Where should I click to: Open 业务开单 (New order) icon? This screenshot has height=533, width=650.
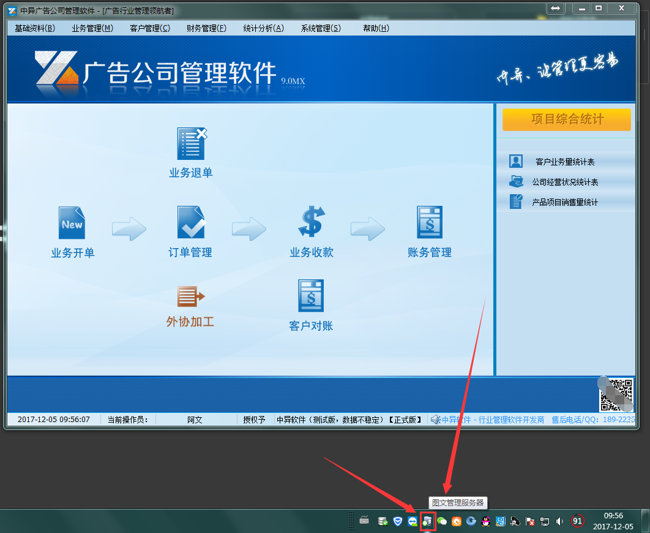coord(72,223)
